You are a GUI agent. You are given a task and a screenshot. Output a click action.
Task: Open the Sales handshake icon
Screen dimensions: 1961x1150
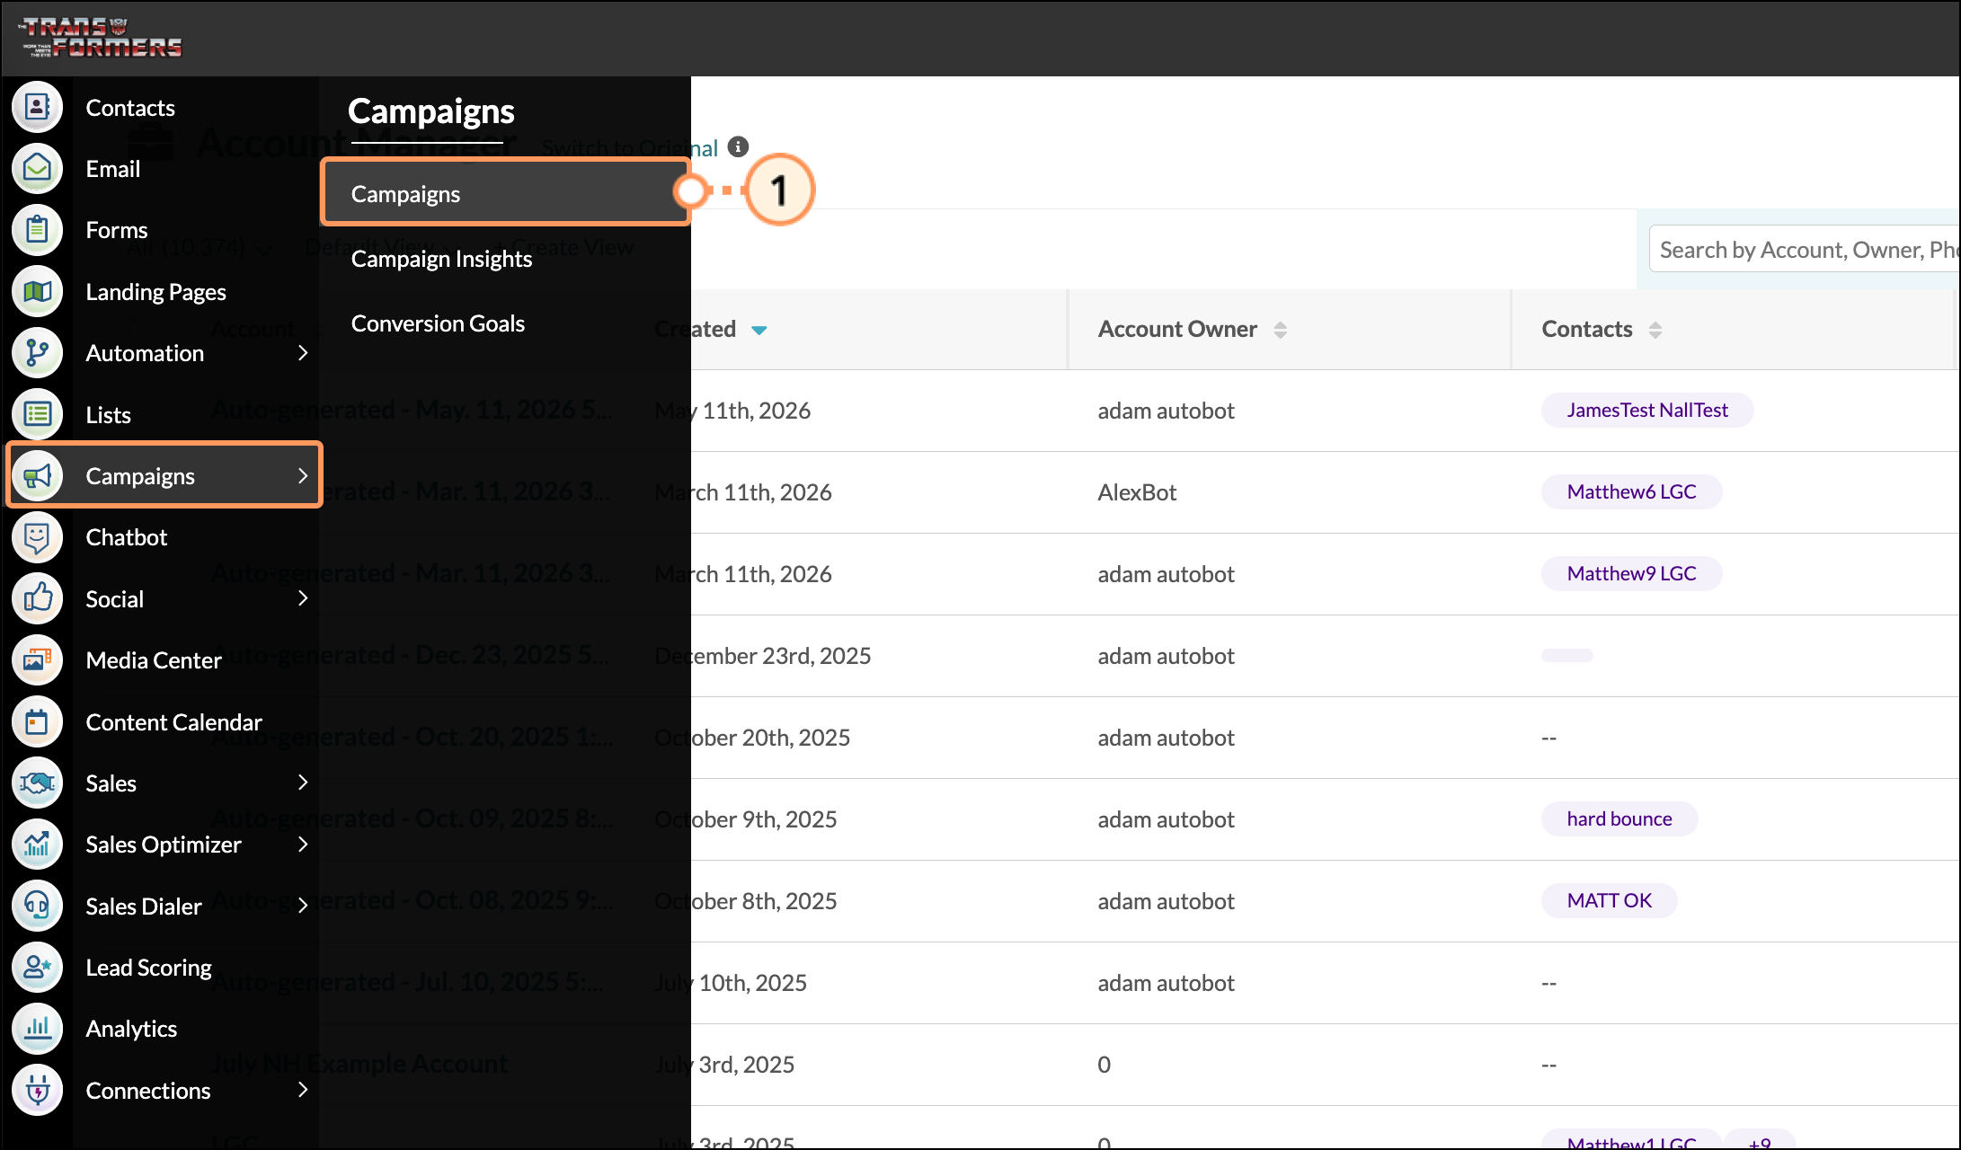point(37,783)
